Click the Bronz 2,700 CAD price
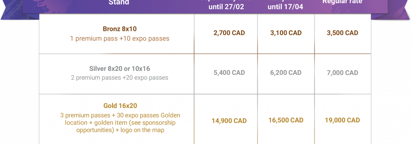 [x=229, y=33]
